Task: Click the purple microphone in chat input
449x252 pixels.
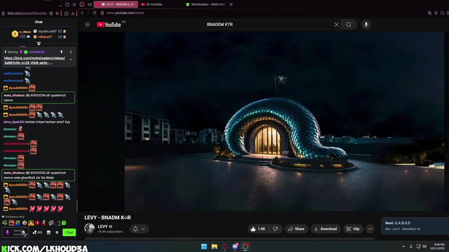Action: click(x=7, y=232)
